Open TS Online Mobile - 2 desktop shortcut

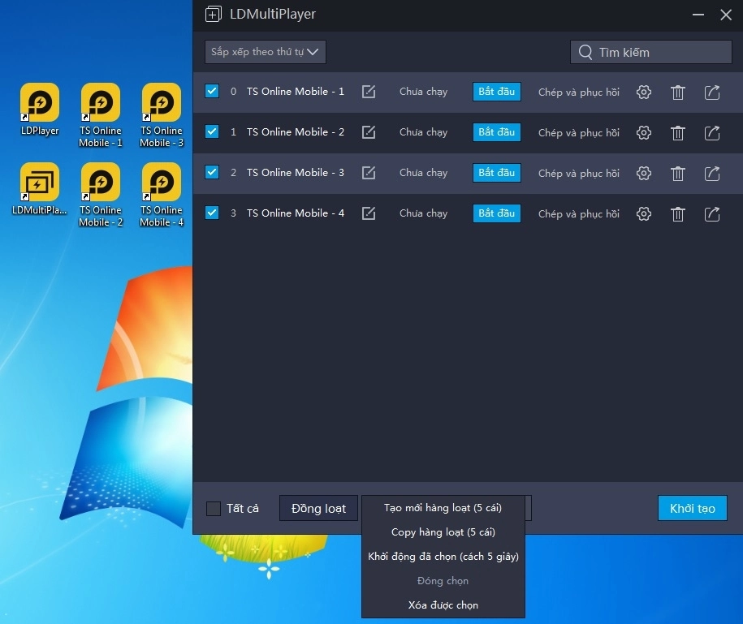(x=101, y=195)
